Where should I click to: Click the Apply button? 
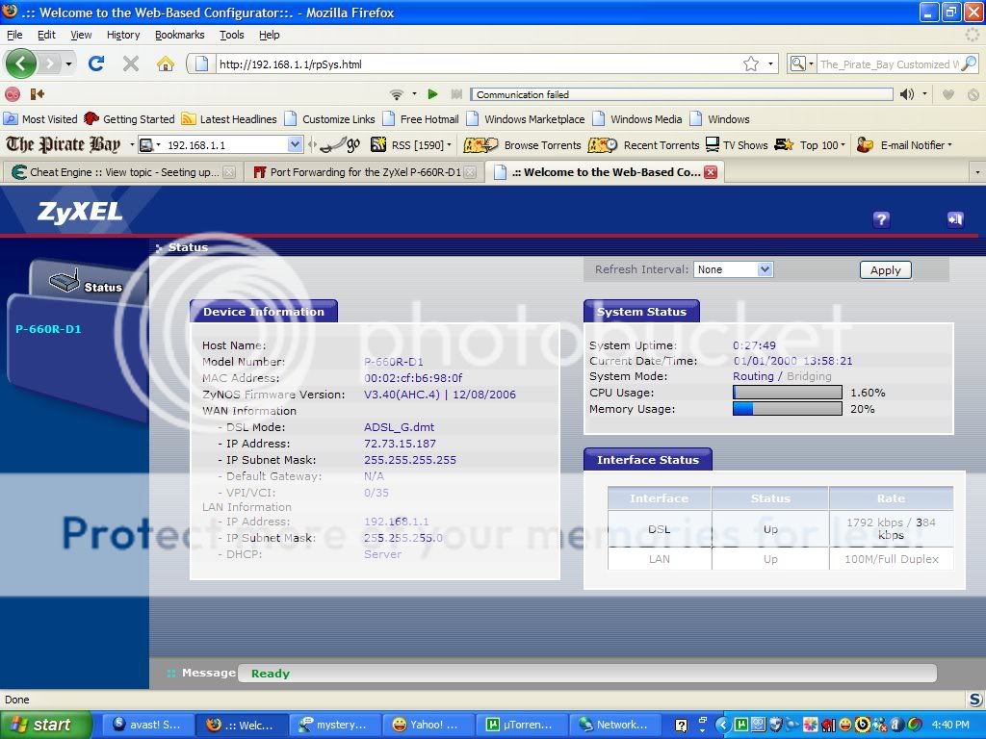pos(885,270)
